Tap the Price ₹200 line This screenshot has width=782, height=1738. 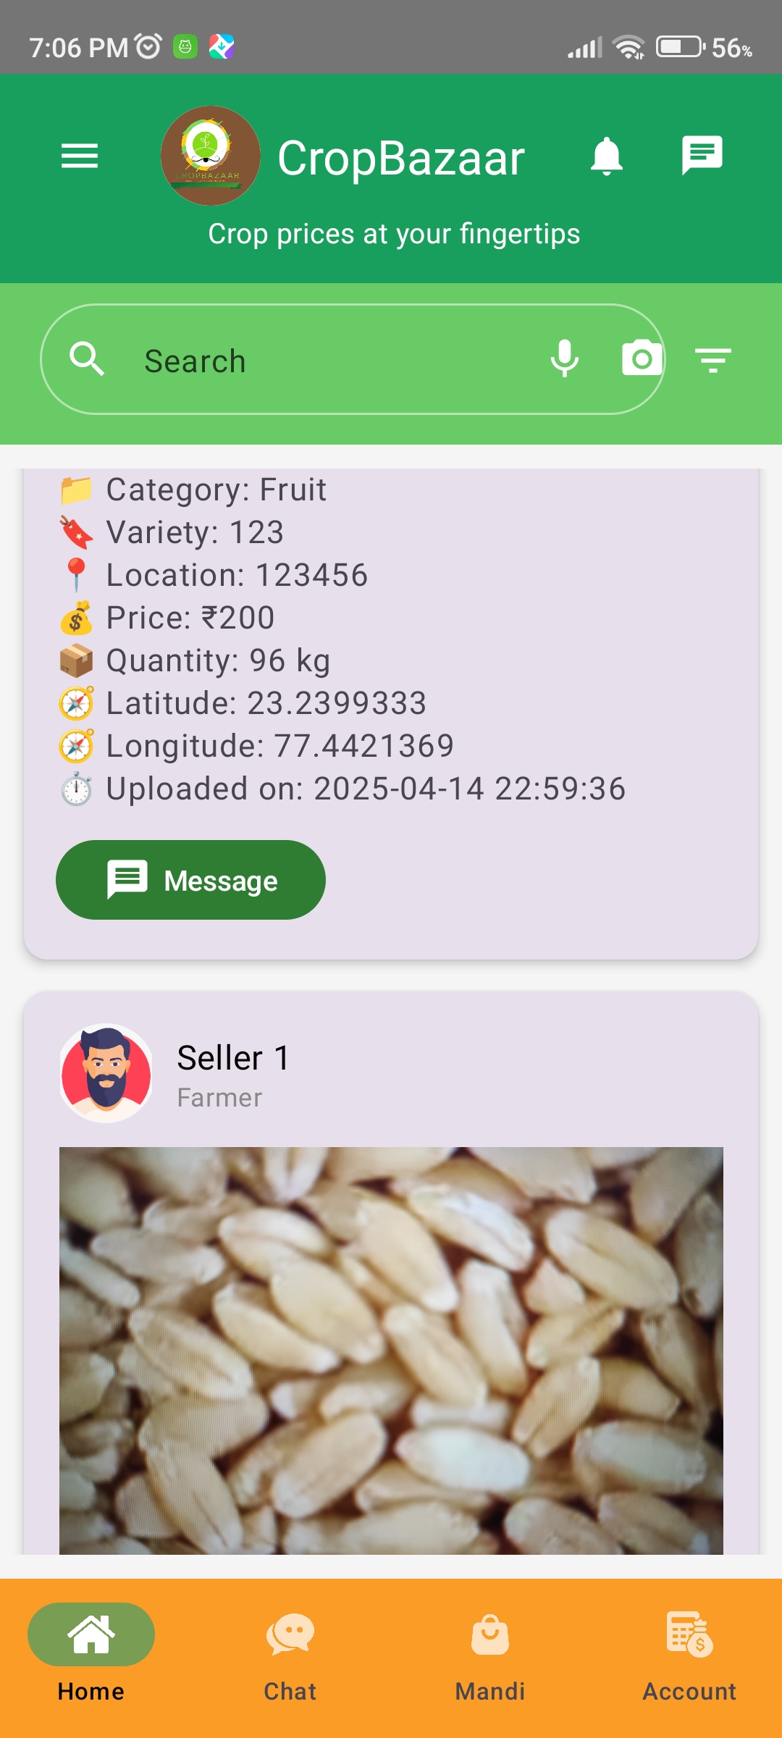tap(190, 618)
